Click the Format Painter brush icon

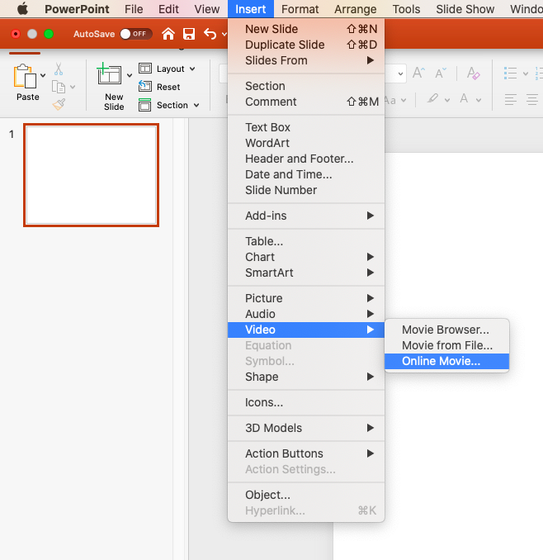[59, 104]
